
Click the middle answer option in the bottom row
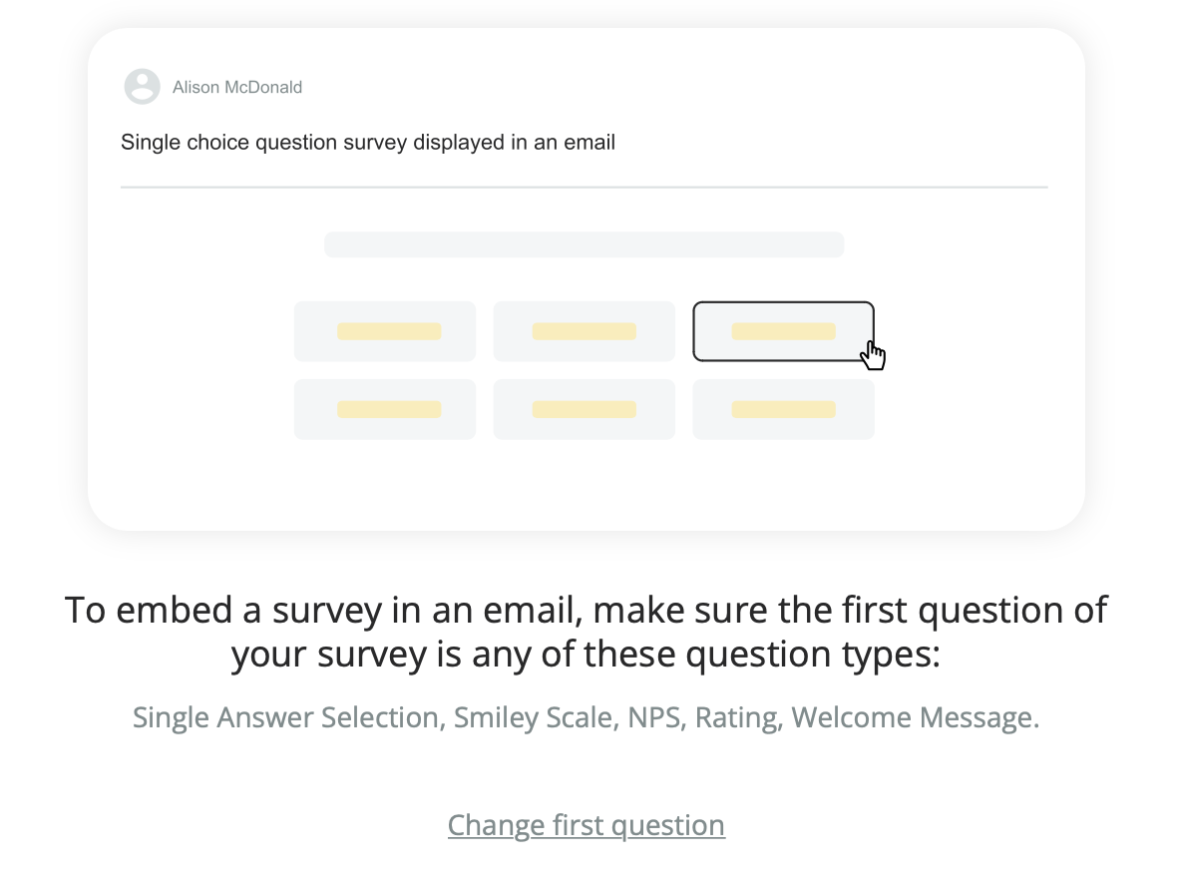click(584, 408)
